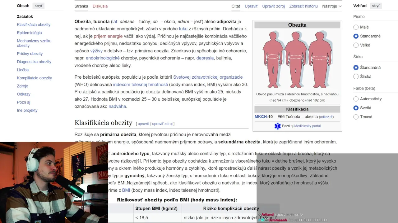The width and height of the screenshot is (398, 223).
Task: Enlarge the Obezita silhouettes image
Action: tap(297, 59)
